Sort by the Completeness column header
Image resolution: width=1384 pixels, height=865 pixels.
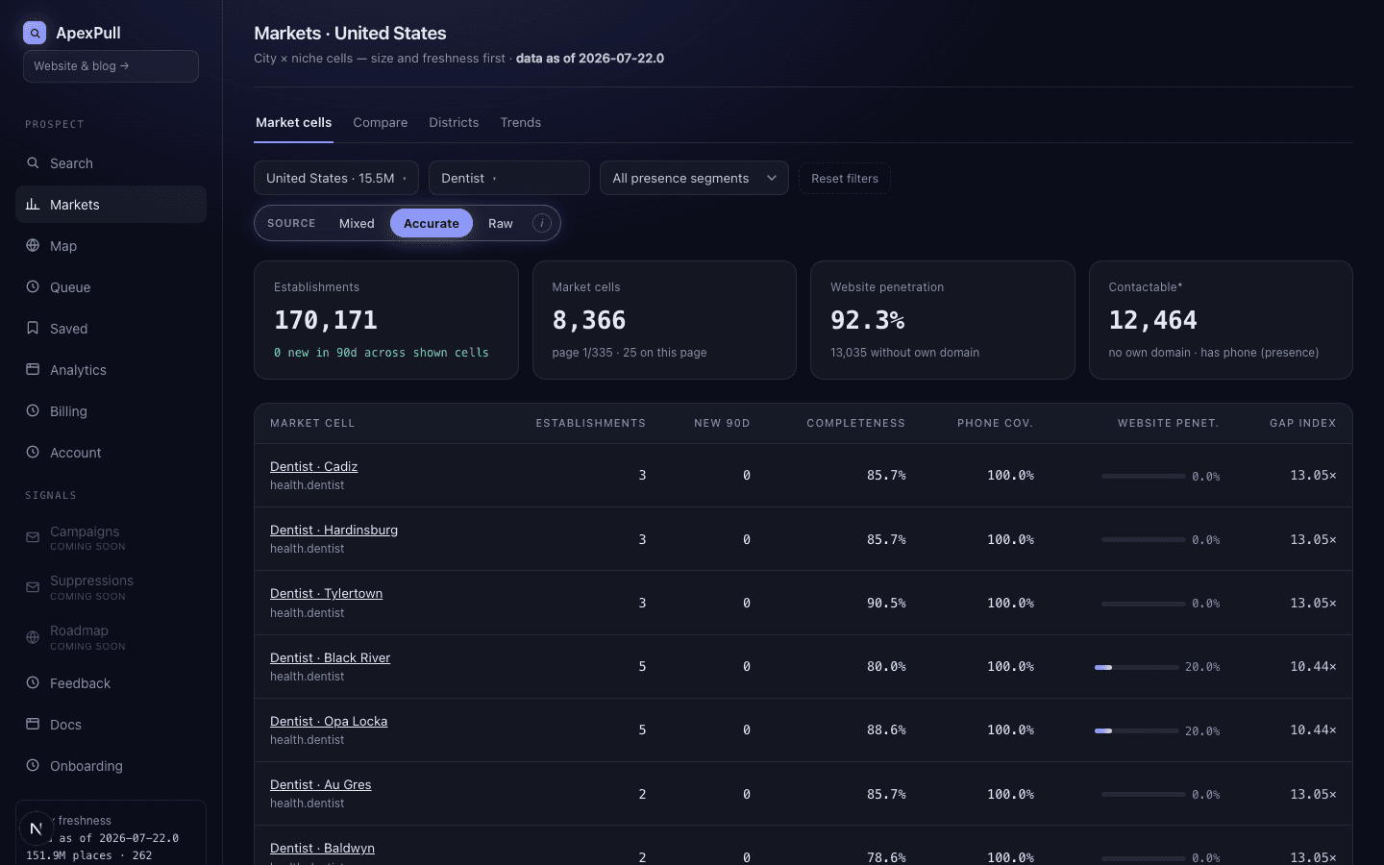(x=855, y=423)
